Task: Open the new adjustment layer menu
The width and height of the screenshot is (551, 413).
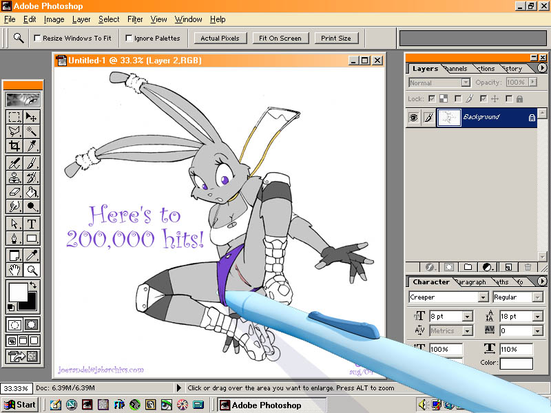Action: click(488, 267)
